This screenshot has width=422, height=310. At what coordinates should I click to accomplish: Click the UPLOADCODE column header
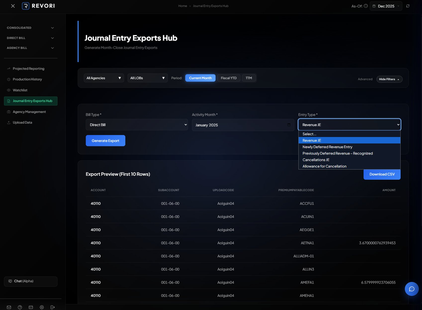[223, 190]
